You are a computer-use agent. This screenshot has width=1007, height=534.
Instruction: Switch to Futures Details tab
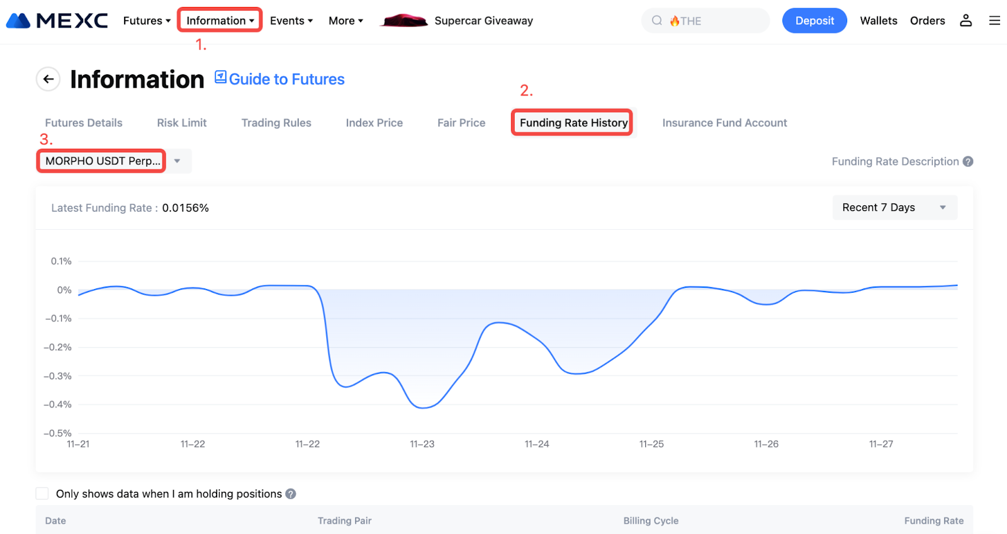[x=84, y=123]
